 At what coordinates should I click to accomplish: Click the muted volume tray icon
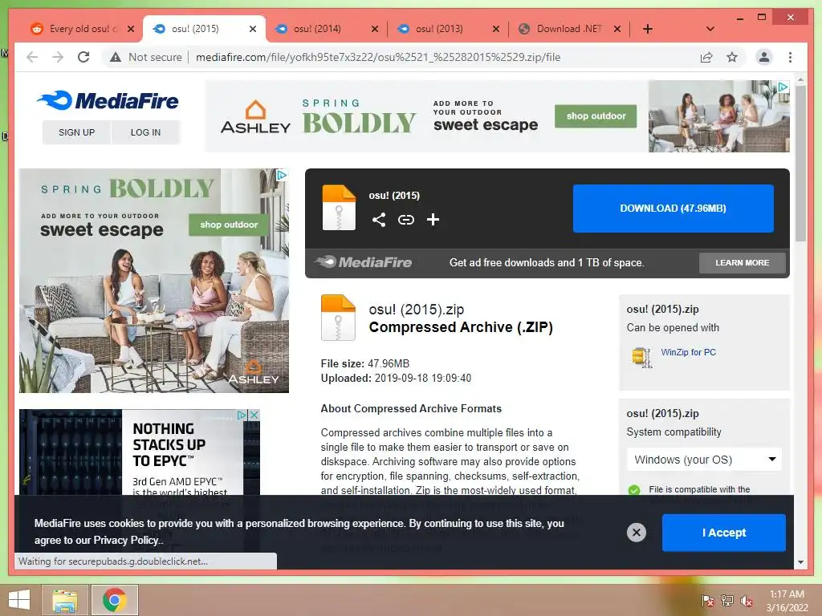click(x=747, y=601)
